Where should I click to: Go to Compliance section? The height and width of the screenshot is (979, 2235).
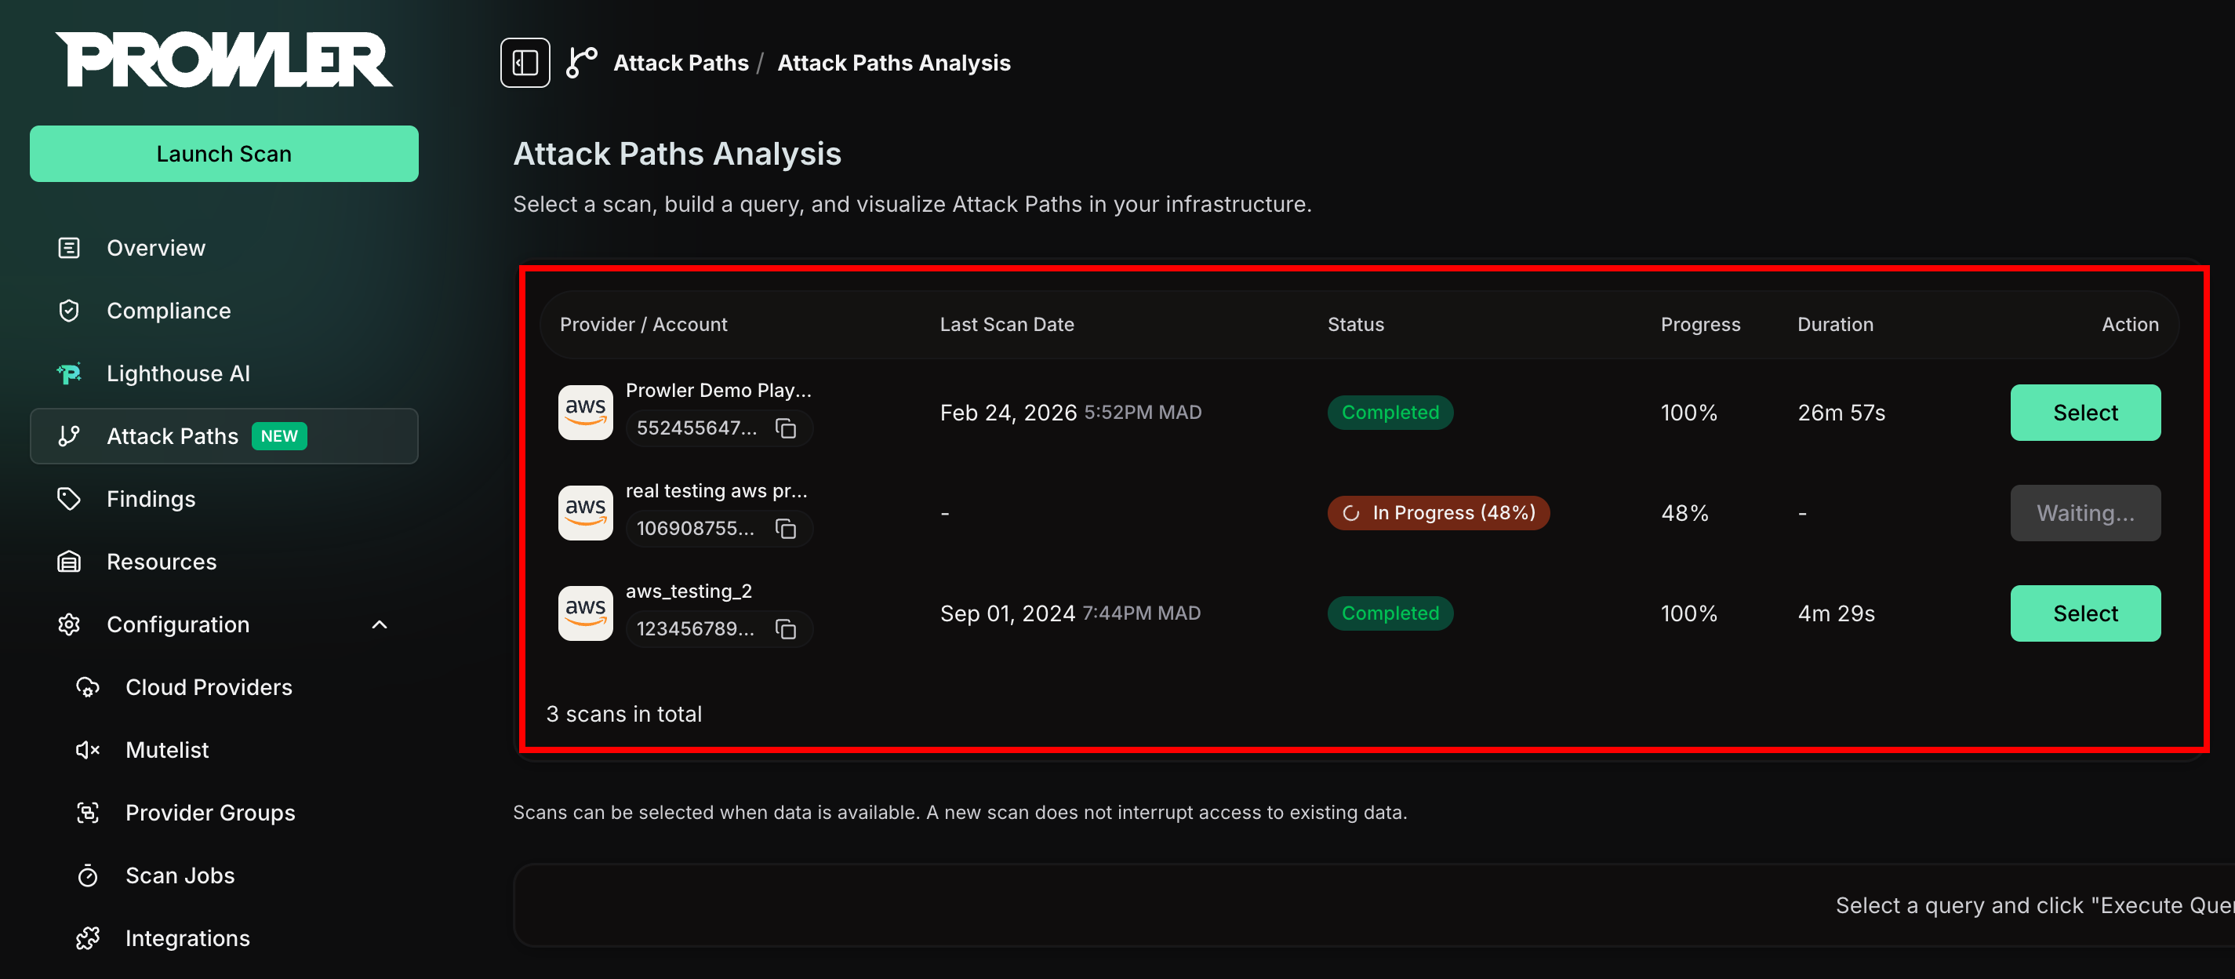169,311
